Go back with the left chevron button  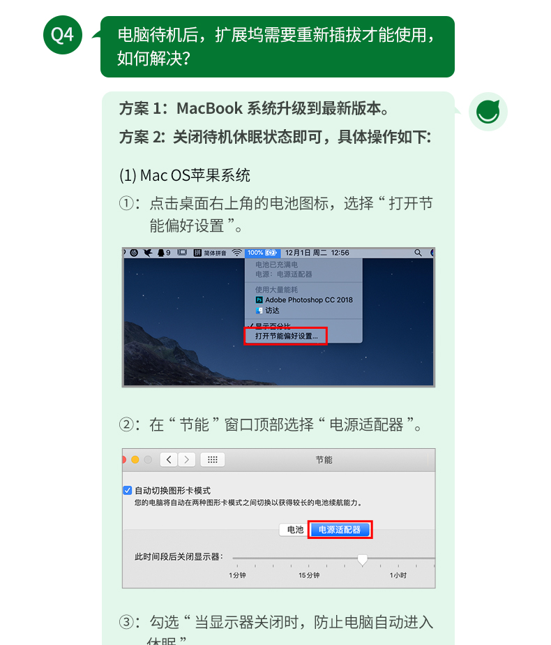pyautogui.click(x=169, y=459)
